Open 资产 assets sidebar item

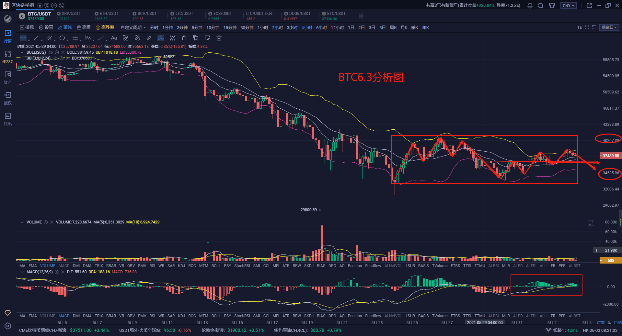[8, 78]
